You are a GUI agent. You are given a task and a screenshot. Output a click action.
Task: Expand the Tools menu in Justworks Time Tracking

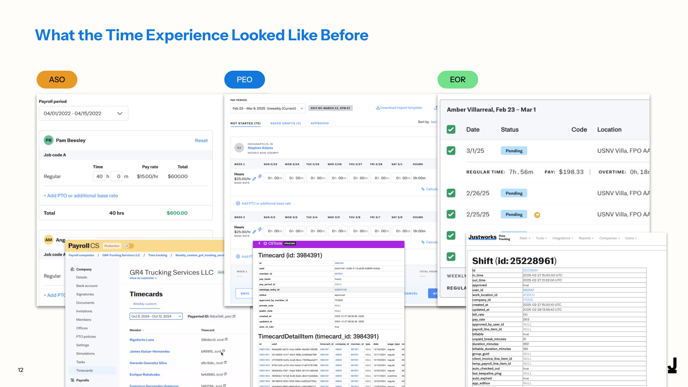pos(541,238)
